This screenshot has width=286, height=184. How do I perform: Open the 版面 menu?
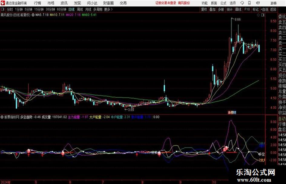pyautogui.click(x=214, y=3)
